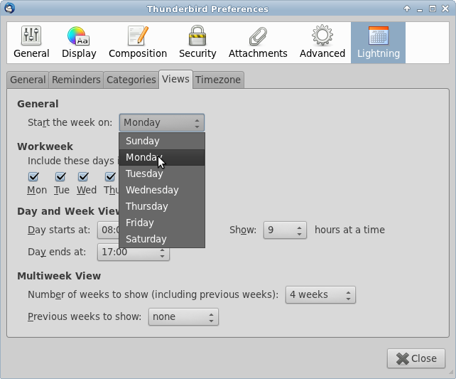Click the Start the week on label
Screen dimensions: 456x379
(x=70, y=122)
